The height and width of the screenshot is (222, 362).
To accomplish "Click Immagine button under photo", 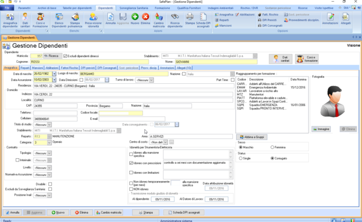I will click(321, 129).
